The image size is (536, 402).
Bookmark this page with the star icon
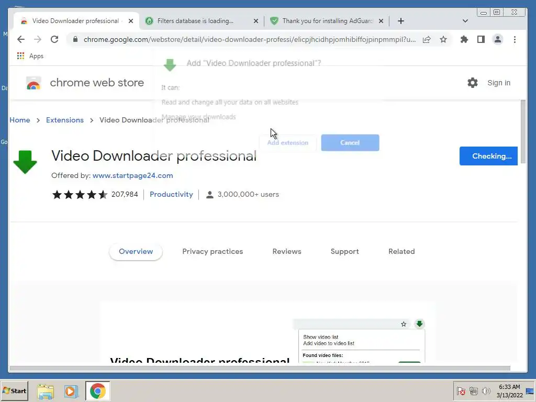pos(443,39)
